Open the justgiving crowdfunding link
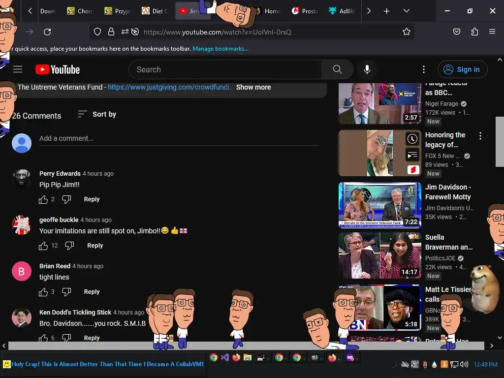Screen dimensions: 504x378 168,87
